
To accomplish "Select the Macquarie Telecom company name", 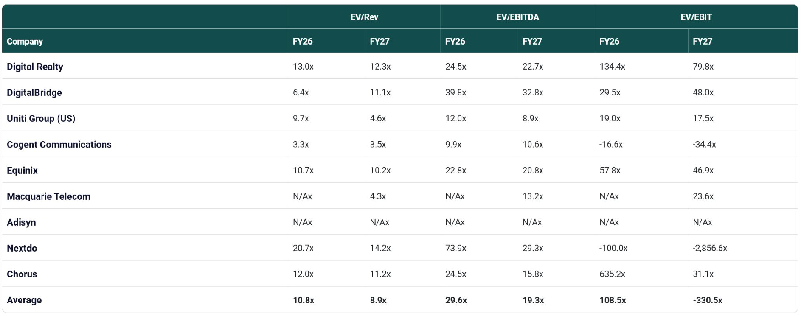I will tap(48, 196).
